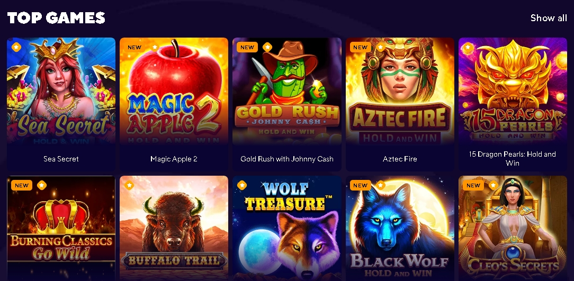Open Gold Rush with Johnny Cash thumbnail
This screenshot has height=281, width=574.
[x=286, y=92]
